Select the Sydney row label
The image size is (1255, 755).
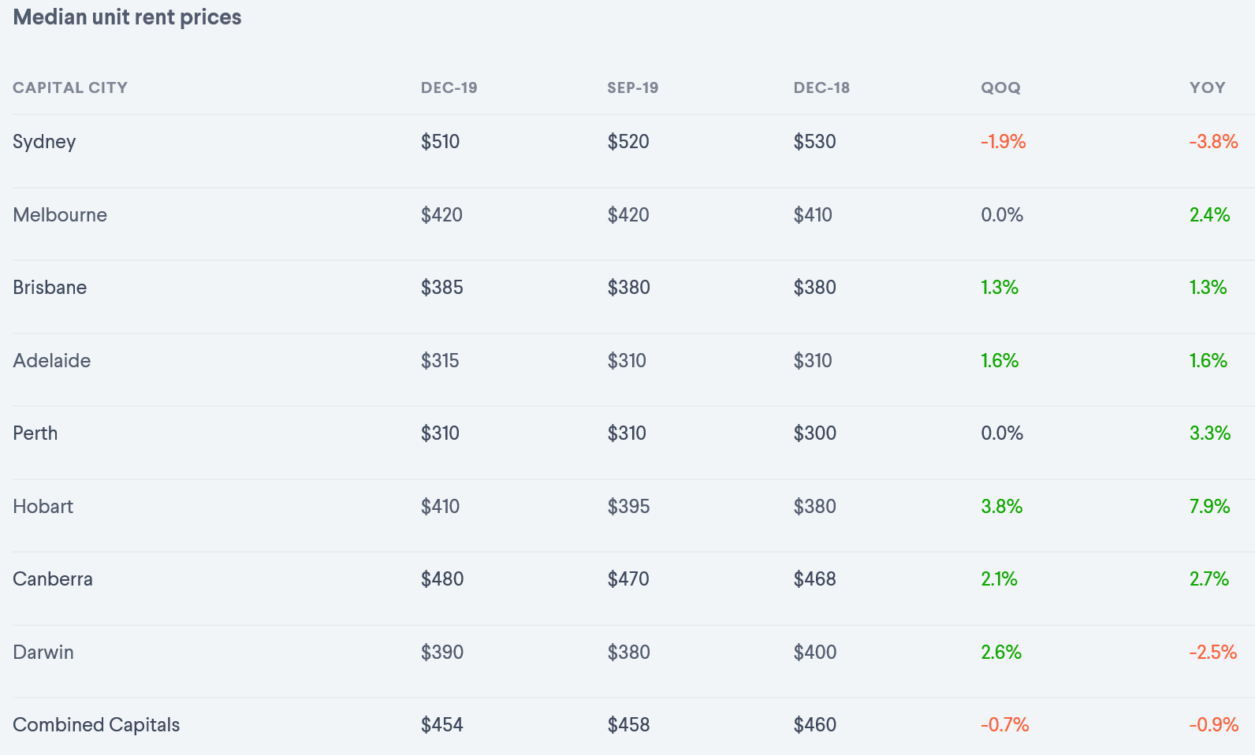[x=44, y=142]
